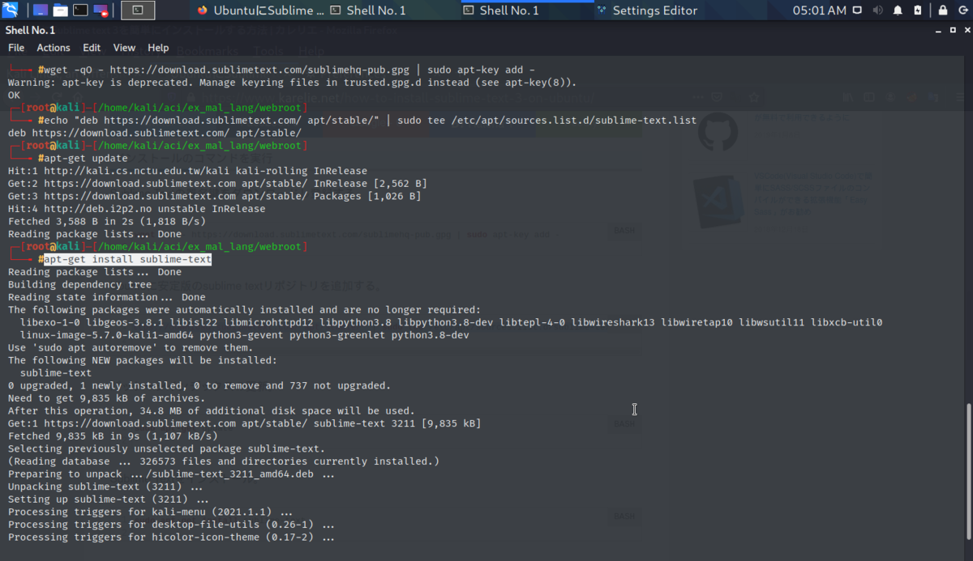Click the Reading state information line
Screen dimensions: 973x561
click(106, 297)
